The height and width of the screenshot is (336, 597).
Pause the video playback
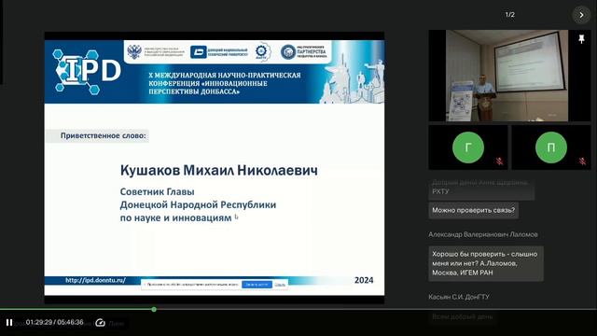point(9,323)
